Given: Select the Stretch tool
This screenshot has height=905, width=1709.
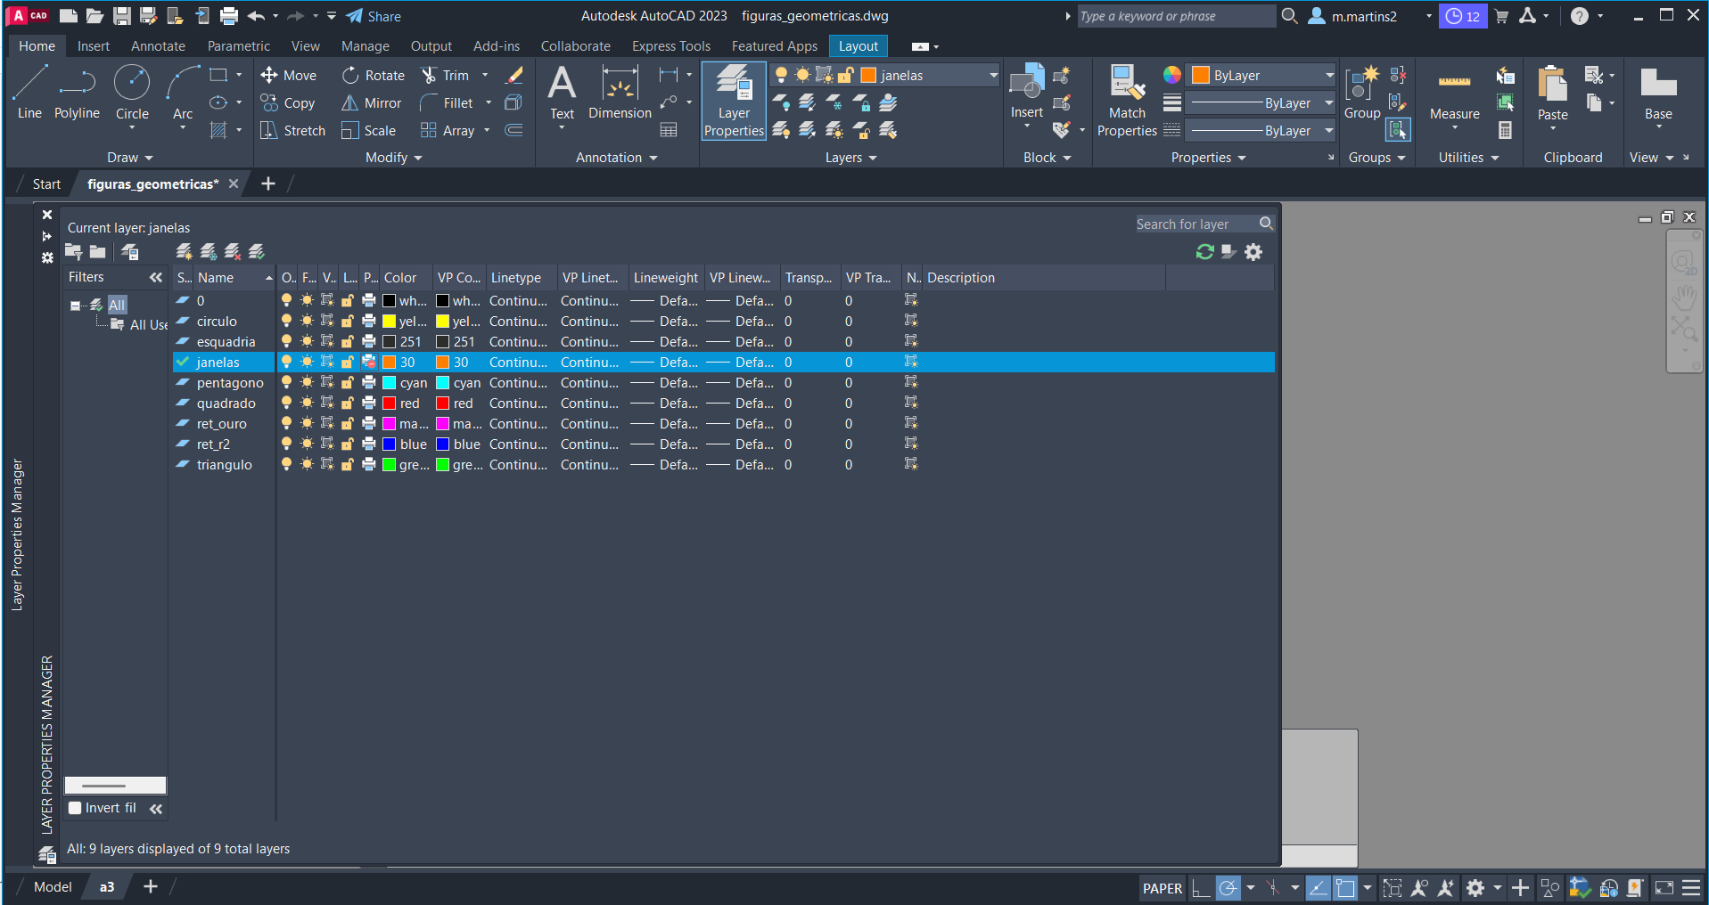Looking at the screenshot, I should click(292, 131).
